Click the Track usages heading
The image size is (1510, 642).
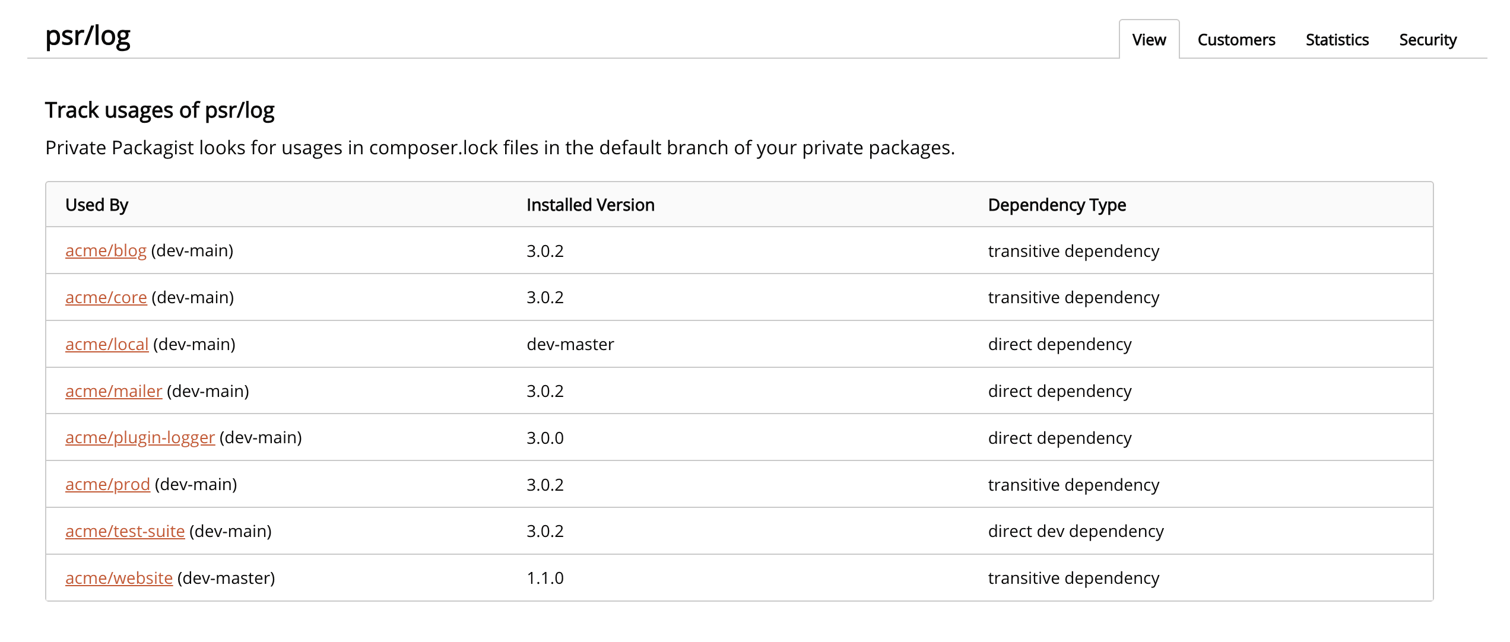tap(161, 110)
